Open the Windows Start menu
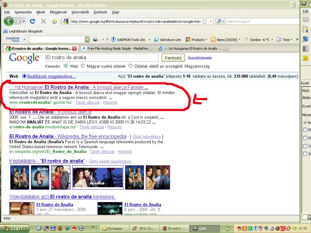Viewport: 311px width, 233px height. pos(15,229)
